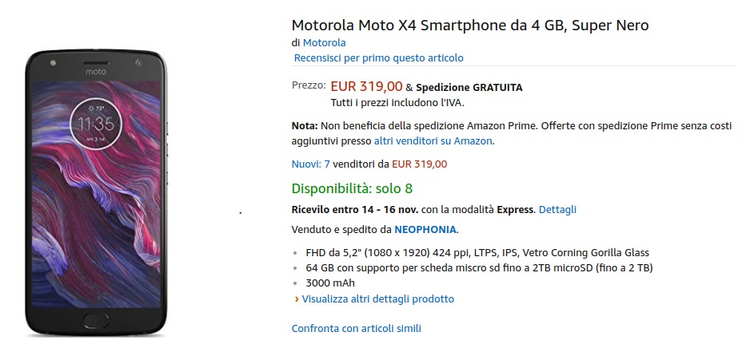The image size is (746, 344).
Task: Click the '3000 mAh' bullet item
Action: click(330, 283)
